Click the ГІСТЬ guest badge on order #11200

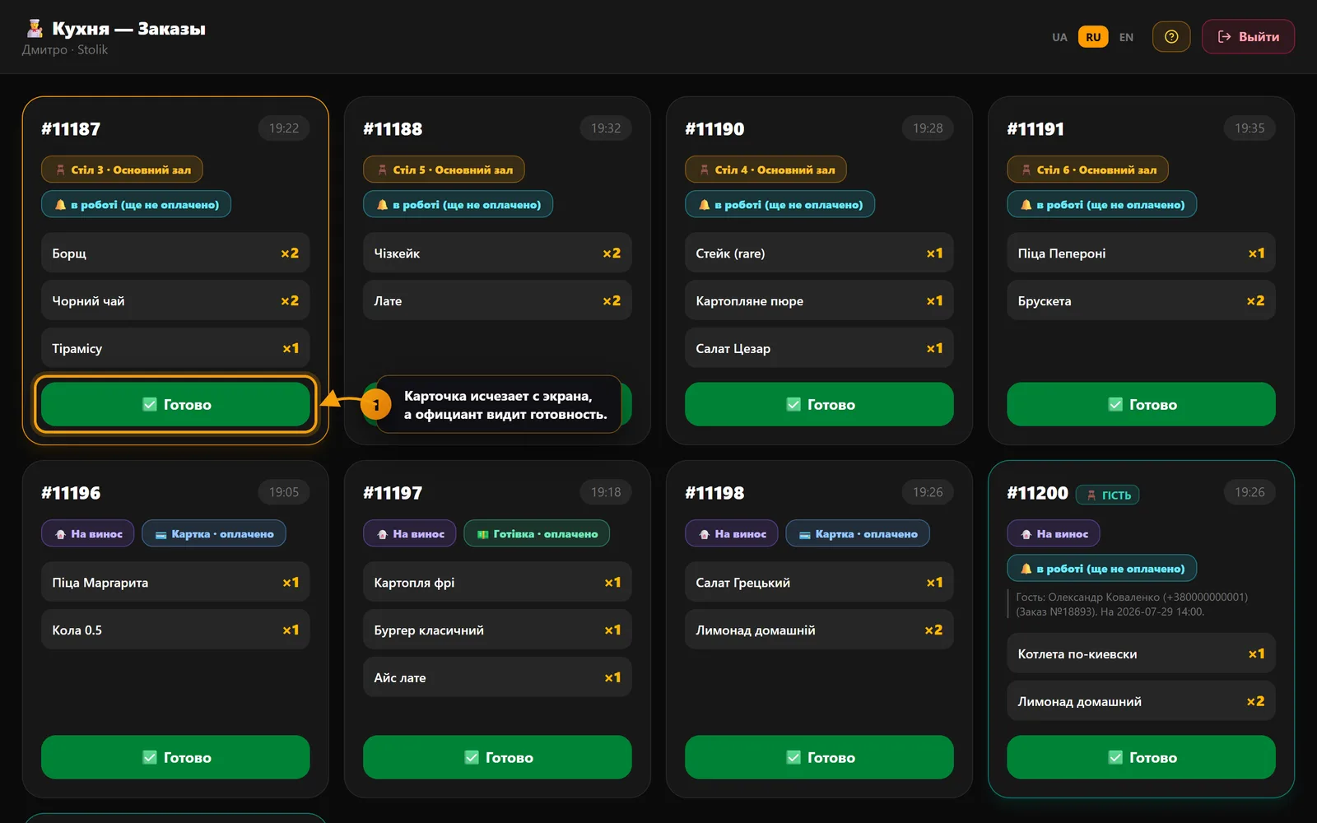tap(1108, 495)
